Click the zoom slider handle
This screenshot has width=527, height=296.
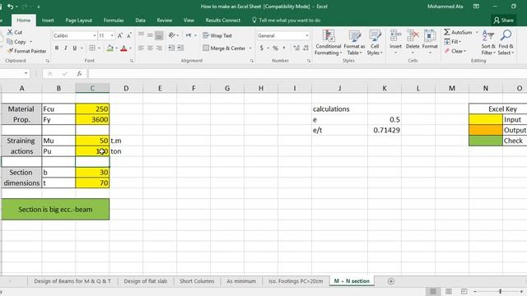[x=500, y=291]
